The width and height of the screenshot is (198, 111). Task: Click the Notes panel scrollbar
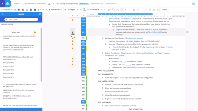click(x=41, y=55)
